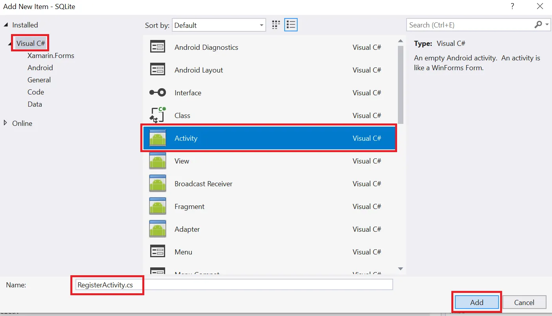552x316 pixels.
Task: Select Xamarin.Forms category
Action: click(51, 56)
